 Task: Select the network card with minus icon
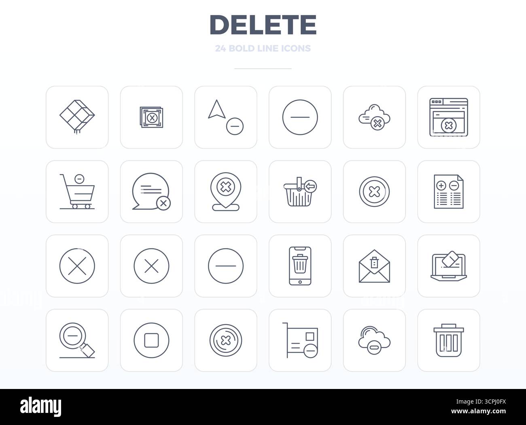[x=300, y=340]
